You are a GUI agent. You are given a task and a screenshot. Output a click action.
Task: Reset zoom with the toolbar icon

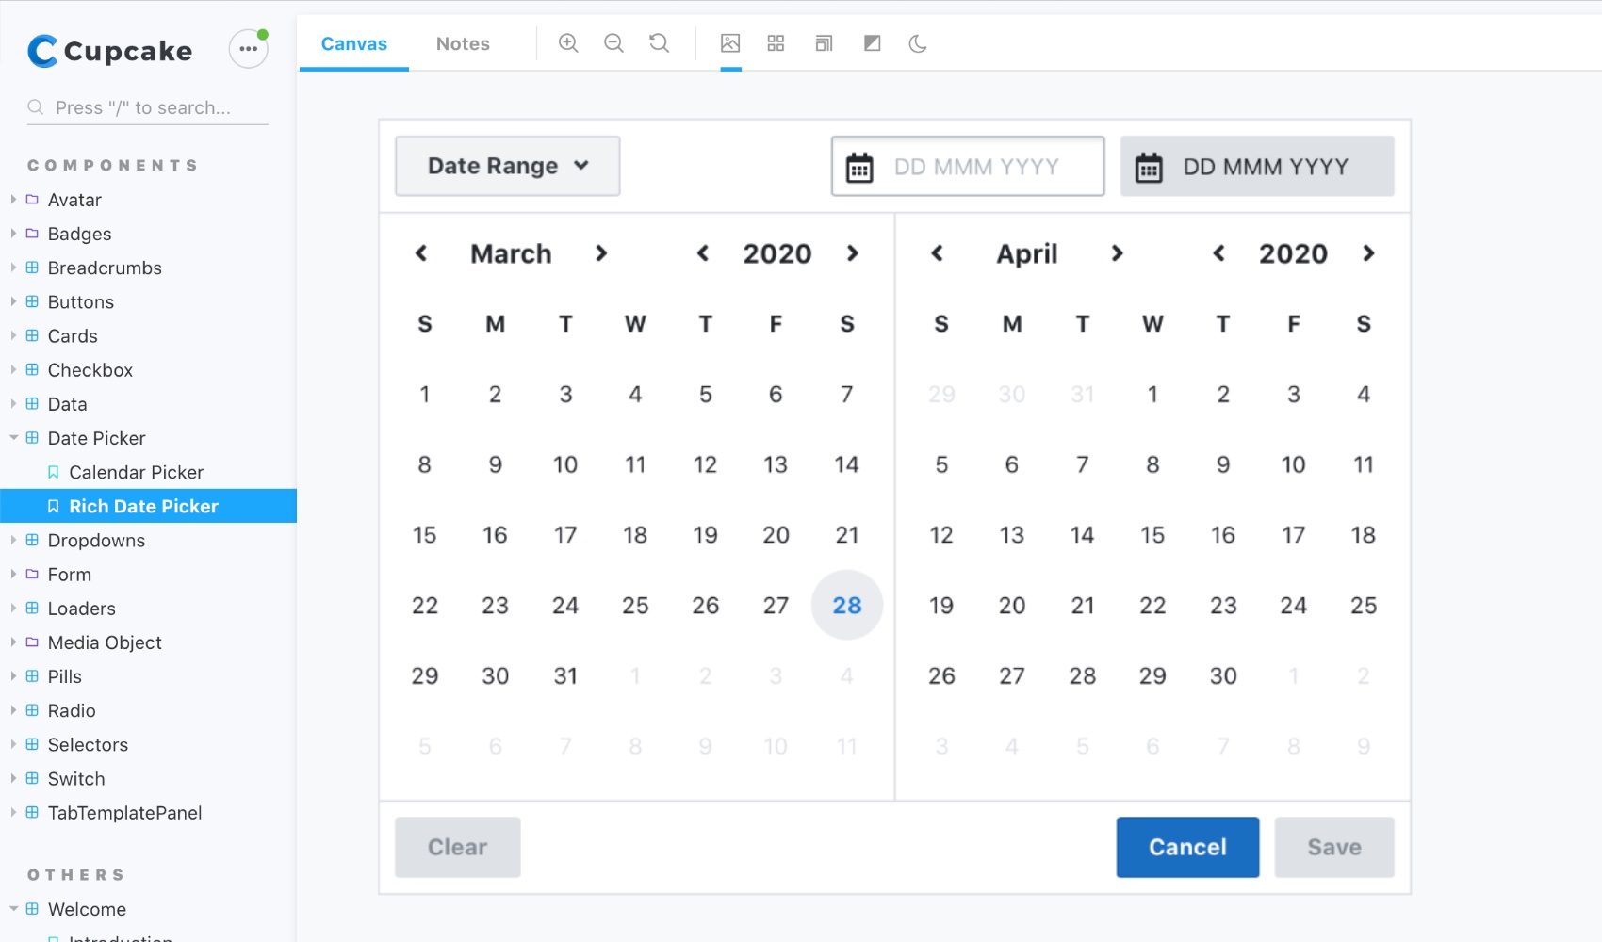[659, 43]
